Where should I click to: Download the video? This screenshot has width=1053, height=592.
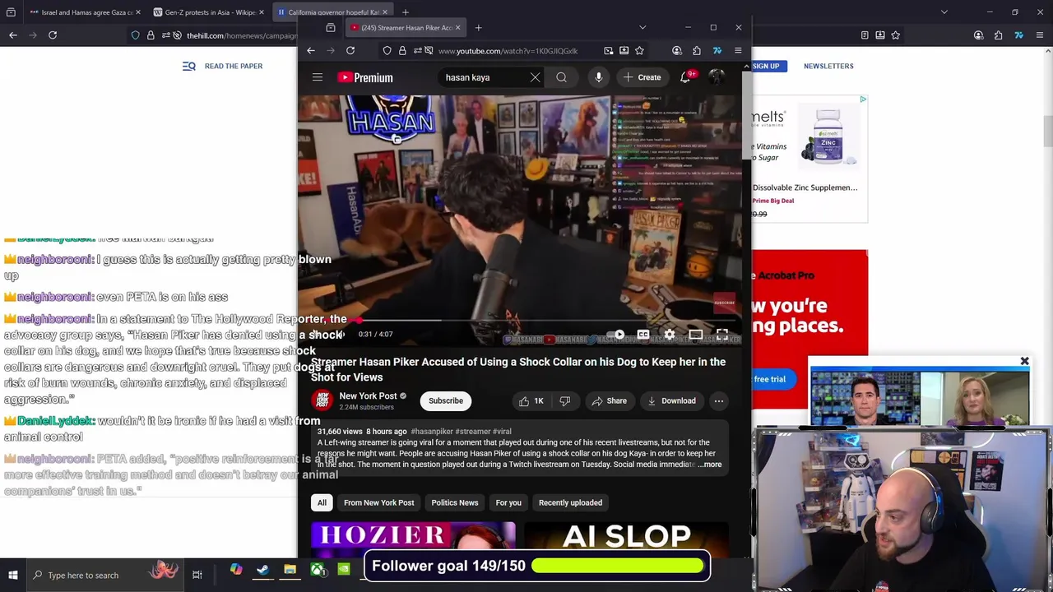(x=671, y=401)
